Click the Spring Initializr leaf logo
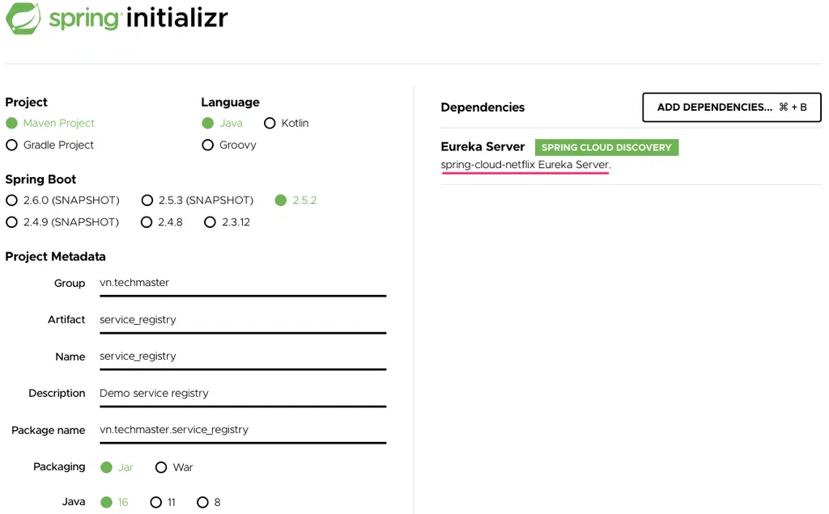 23,19
